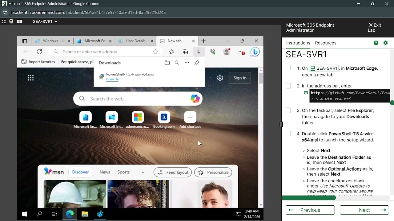The image size is (394, 221).
Task: Open the Edge profile avatar
Action: (x=227, y=52)
